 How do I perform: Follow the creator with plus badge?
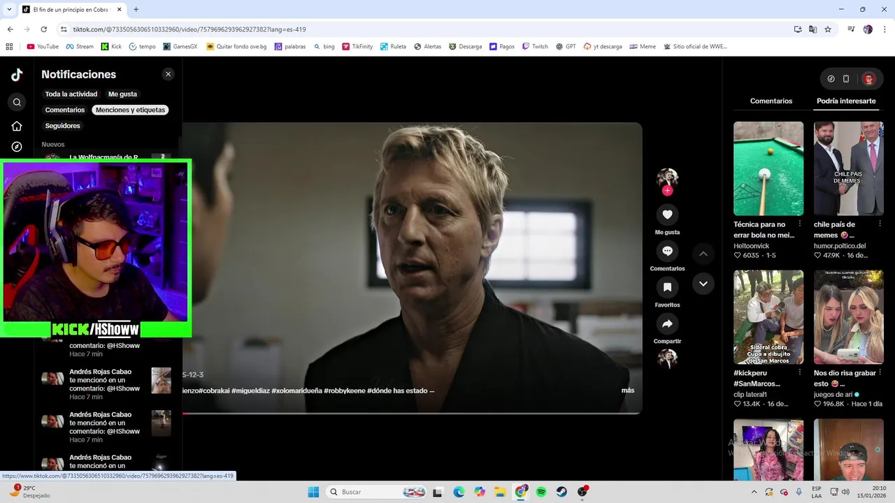(x=667, y=191)
